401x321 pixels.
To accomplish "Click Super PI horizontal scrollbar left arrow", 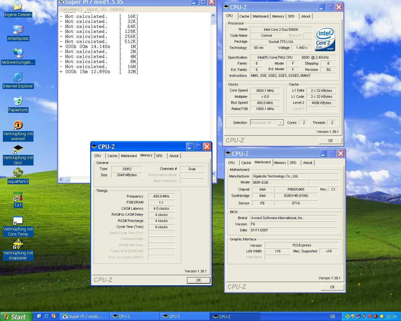I will pos(61,180).
